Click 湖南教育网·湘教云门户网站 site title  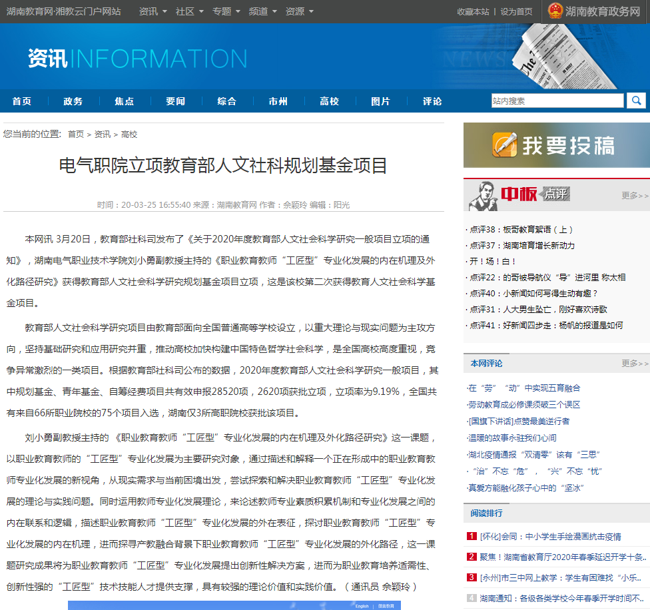pos(63,11)
